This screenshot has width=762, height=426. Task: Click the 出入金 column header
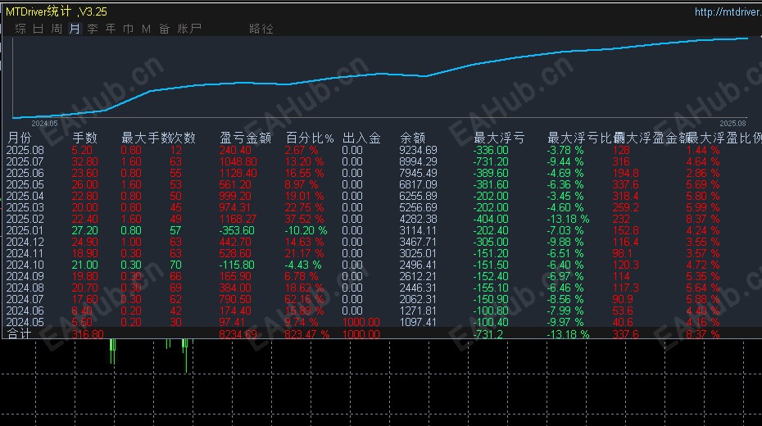(x=361, y=138)
